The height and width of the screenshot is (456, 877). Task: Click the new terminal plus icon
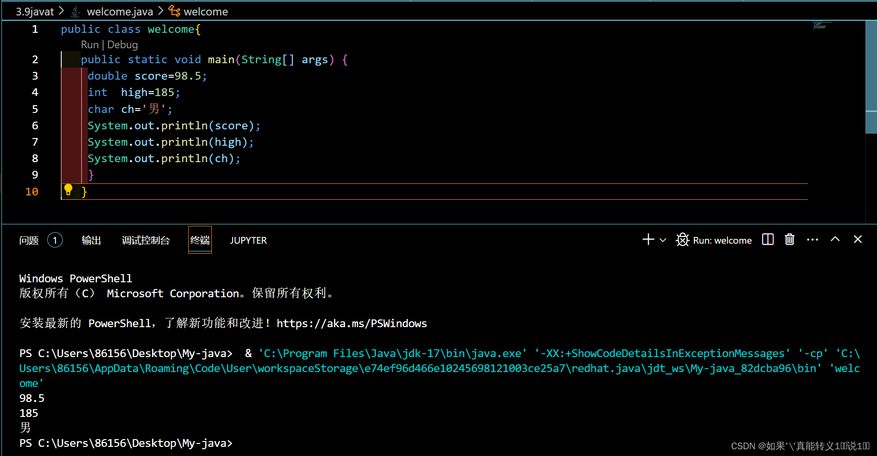click(648, 239)
